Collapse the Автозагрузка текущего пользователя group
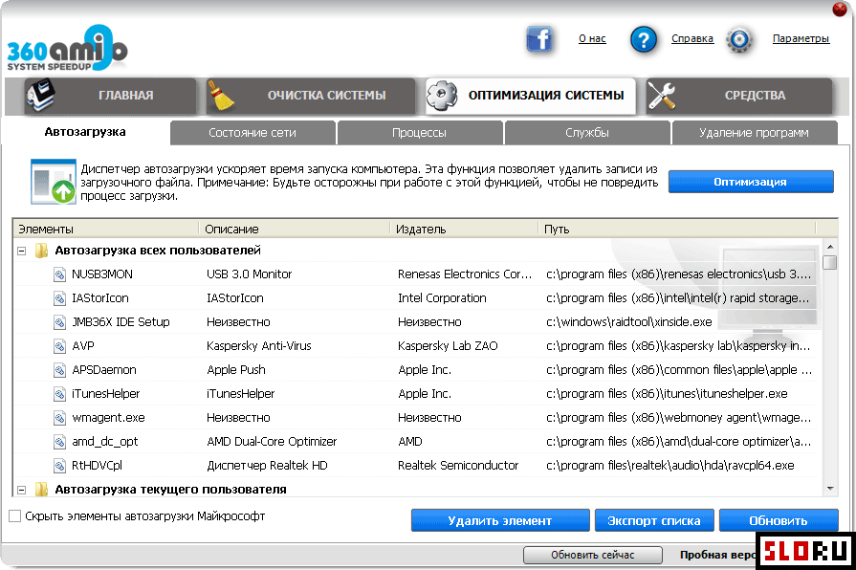 22,490
